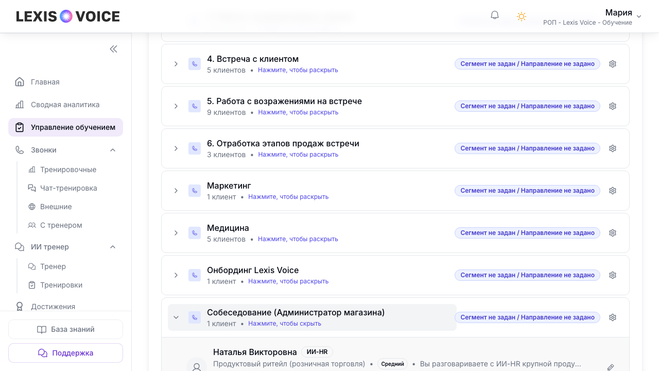The image size is (659, 371).
Task: Expand the Маркетинг group chevron
Action: pyautogui.click(x=176, y=191)
